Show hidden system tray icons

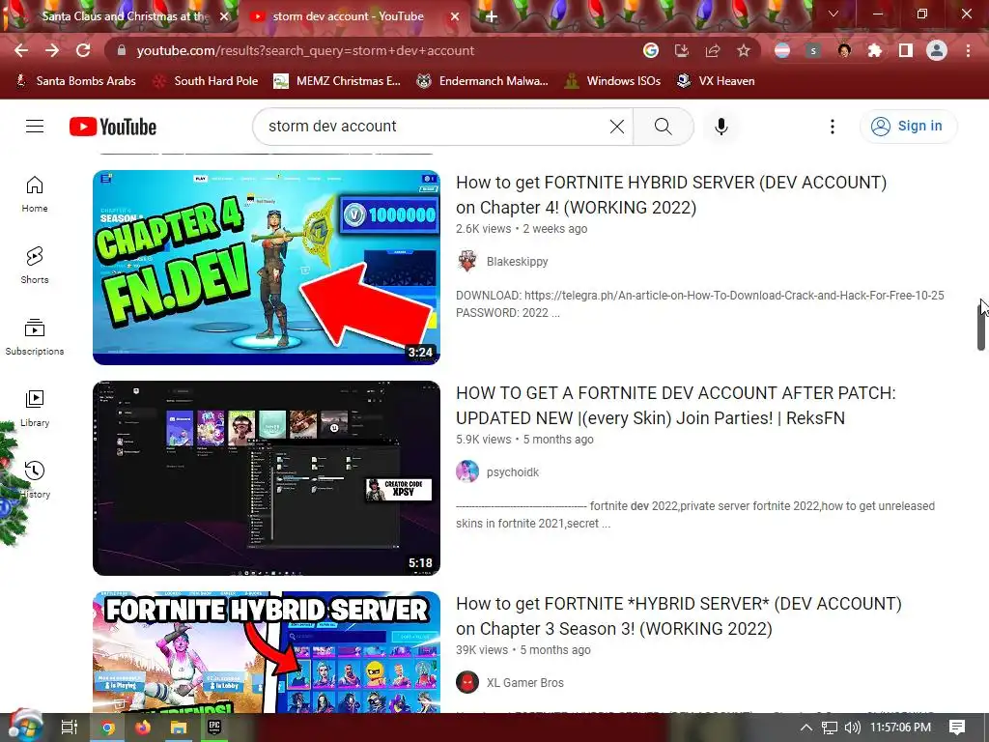[x=806, y=728]
